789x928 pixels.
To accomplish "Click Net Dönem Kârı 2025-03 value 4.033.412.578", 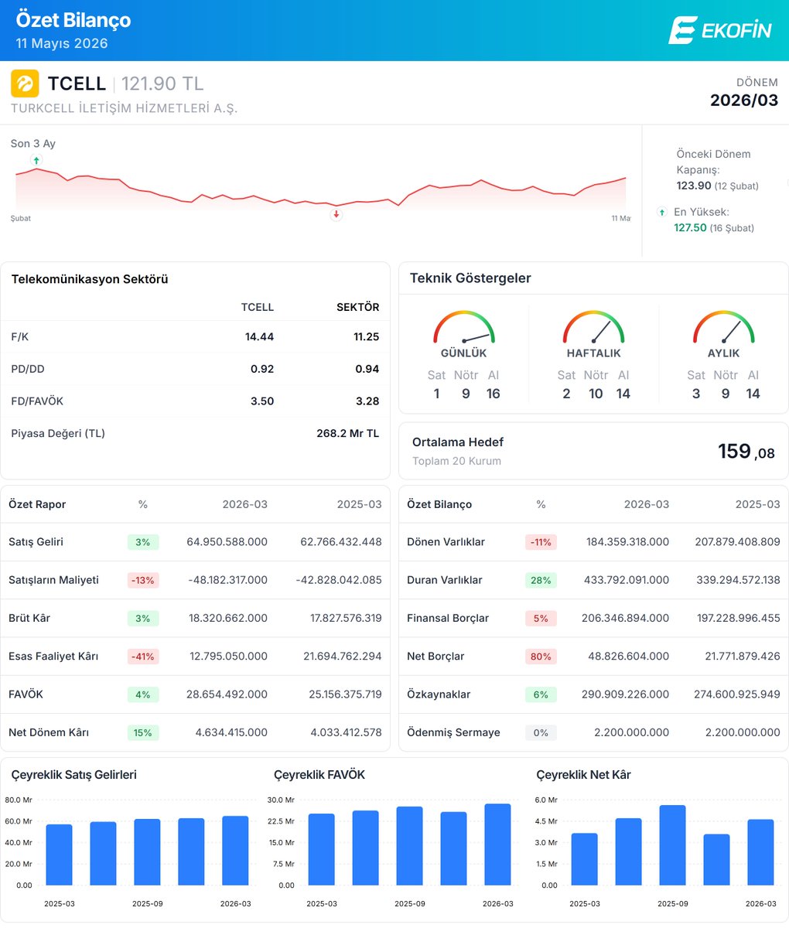I will 345,732.
